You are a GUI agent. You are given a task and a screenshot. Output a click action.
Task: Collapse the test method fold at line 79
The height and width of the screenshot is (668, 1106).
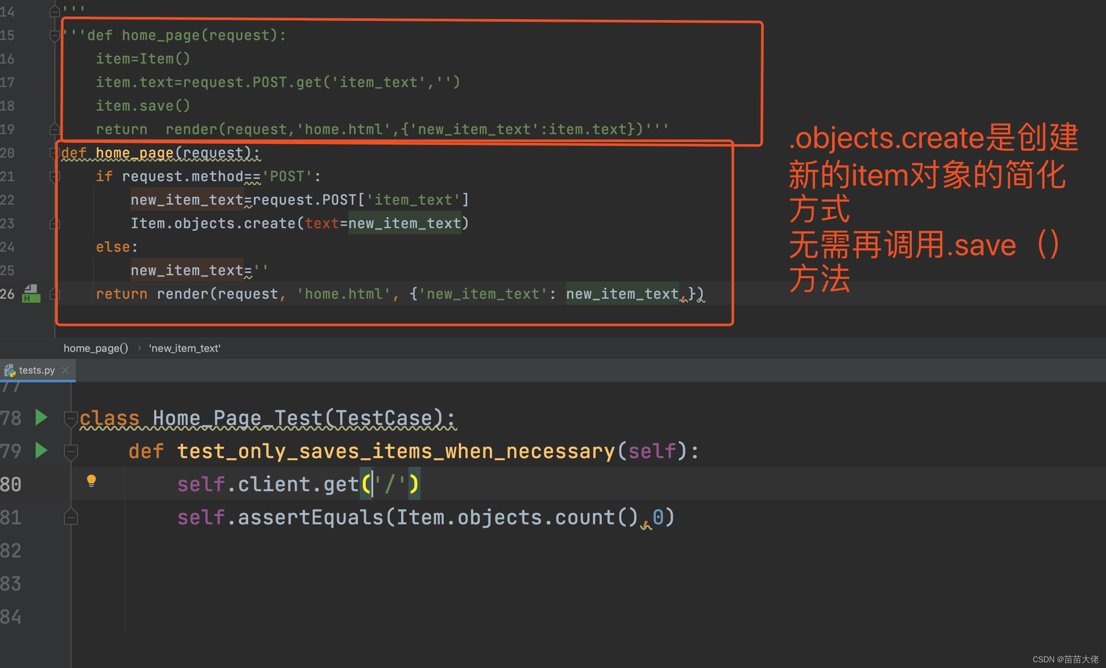(71, 452)
